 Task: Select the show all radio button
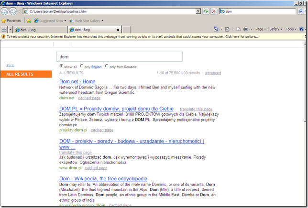tap(61, 66)
